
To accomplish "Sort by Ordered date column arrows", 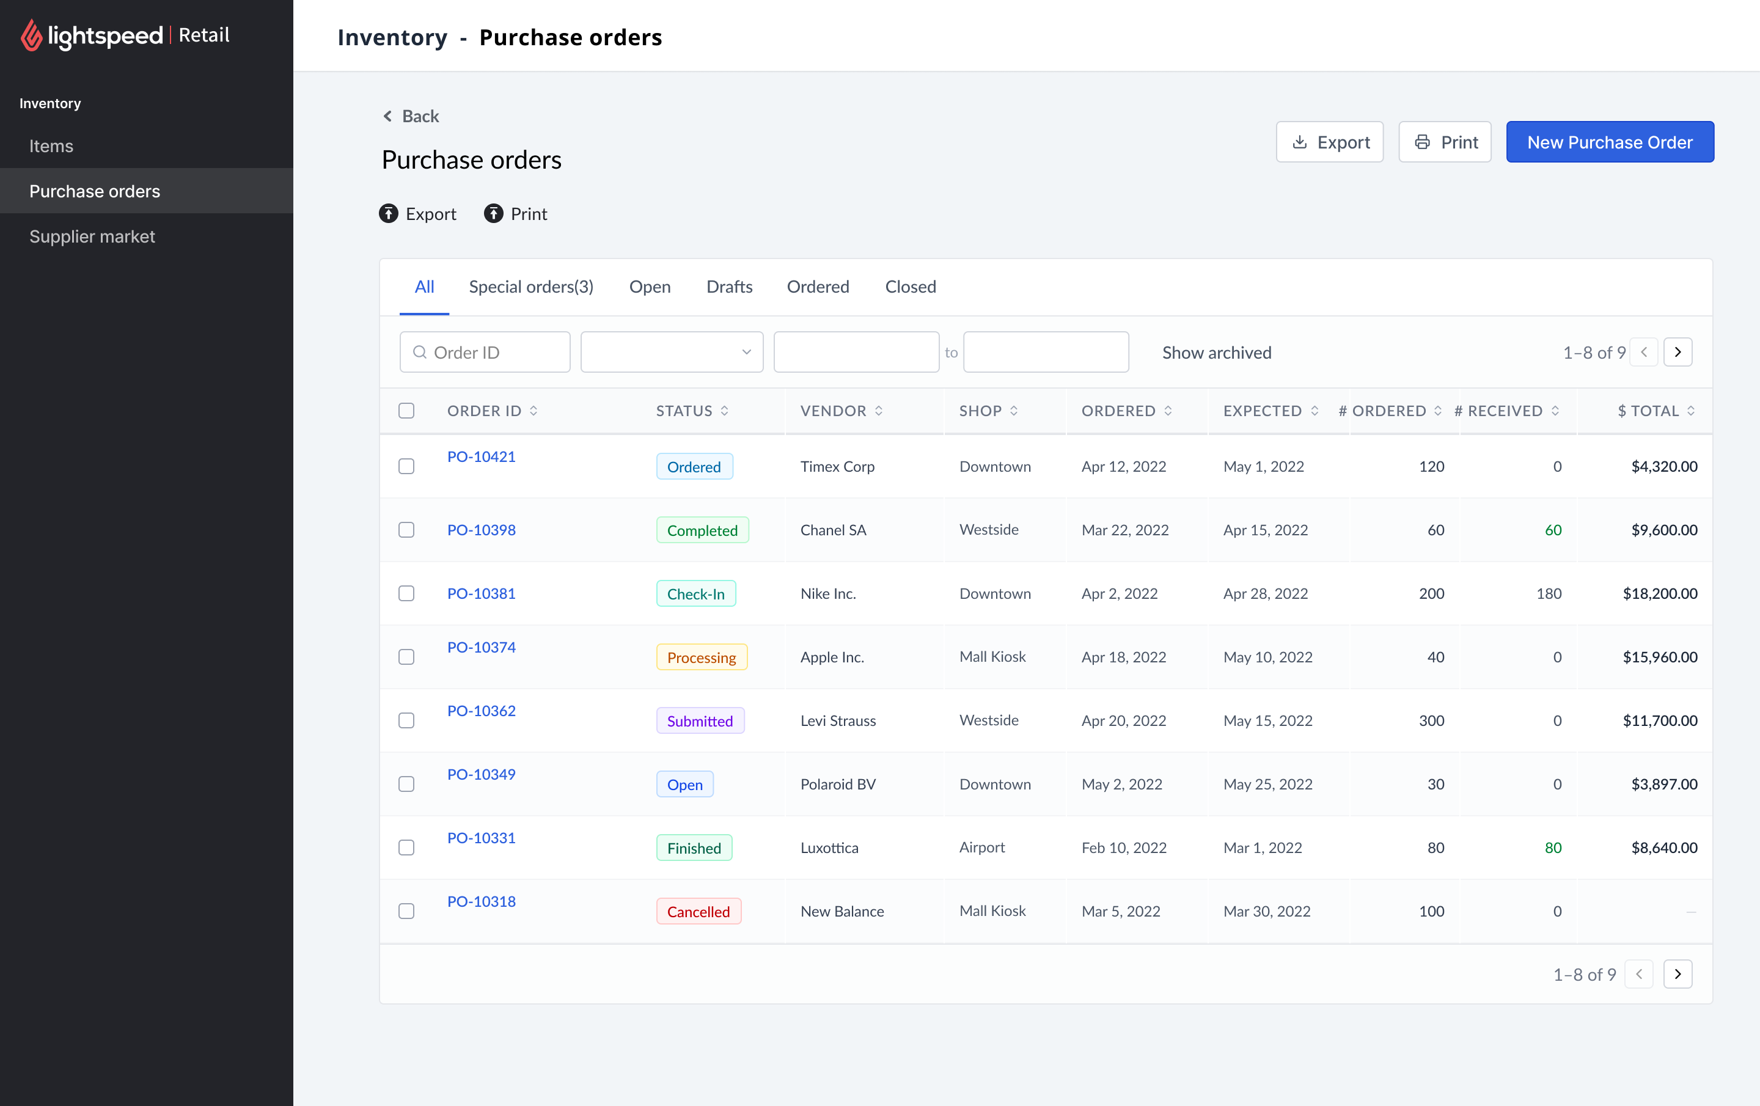I will (x=1168, y=411).
